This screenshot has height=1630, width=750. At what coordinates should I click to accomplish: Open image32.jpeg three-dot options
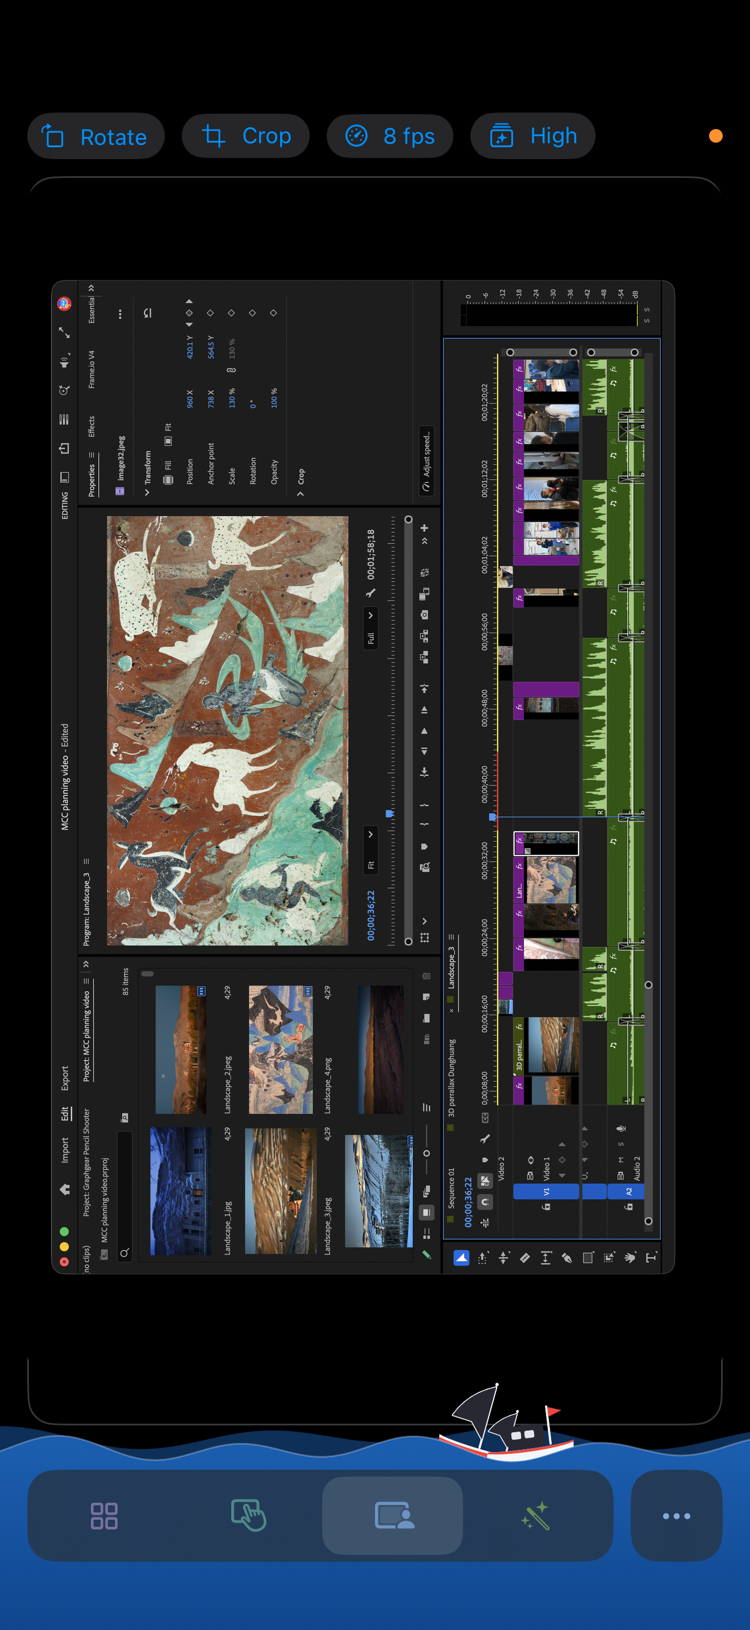(x=120, y=314)
